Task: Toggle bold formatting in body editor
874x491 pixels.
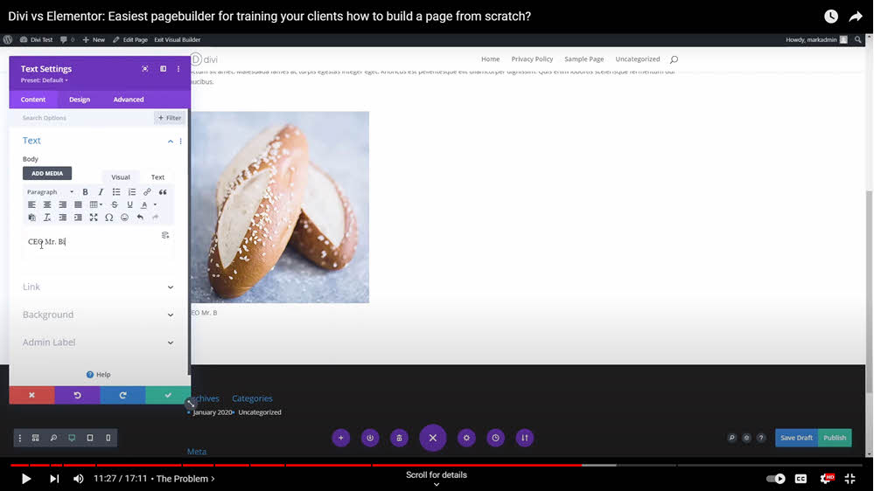Action: coord(85,192)
